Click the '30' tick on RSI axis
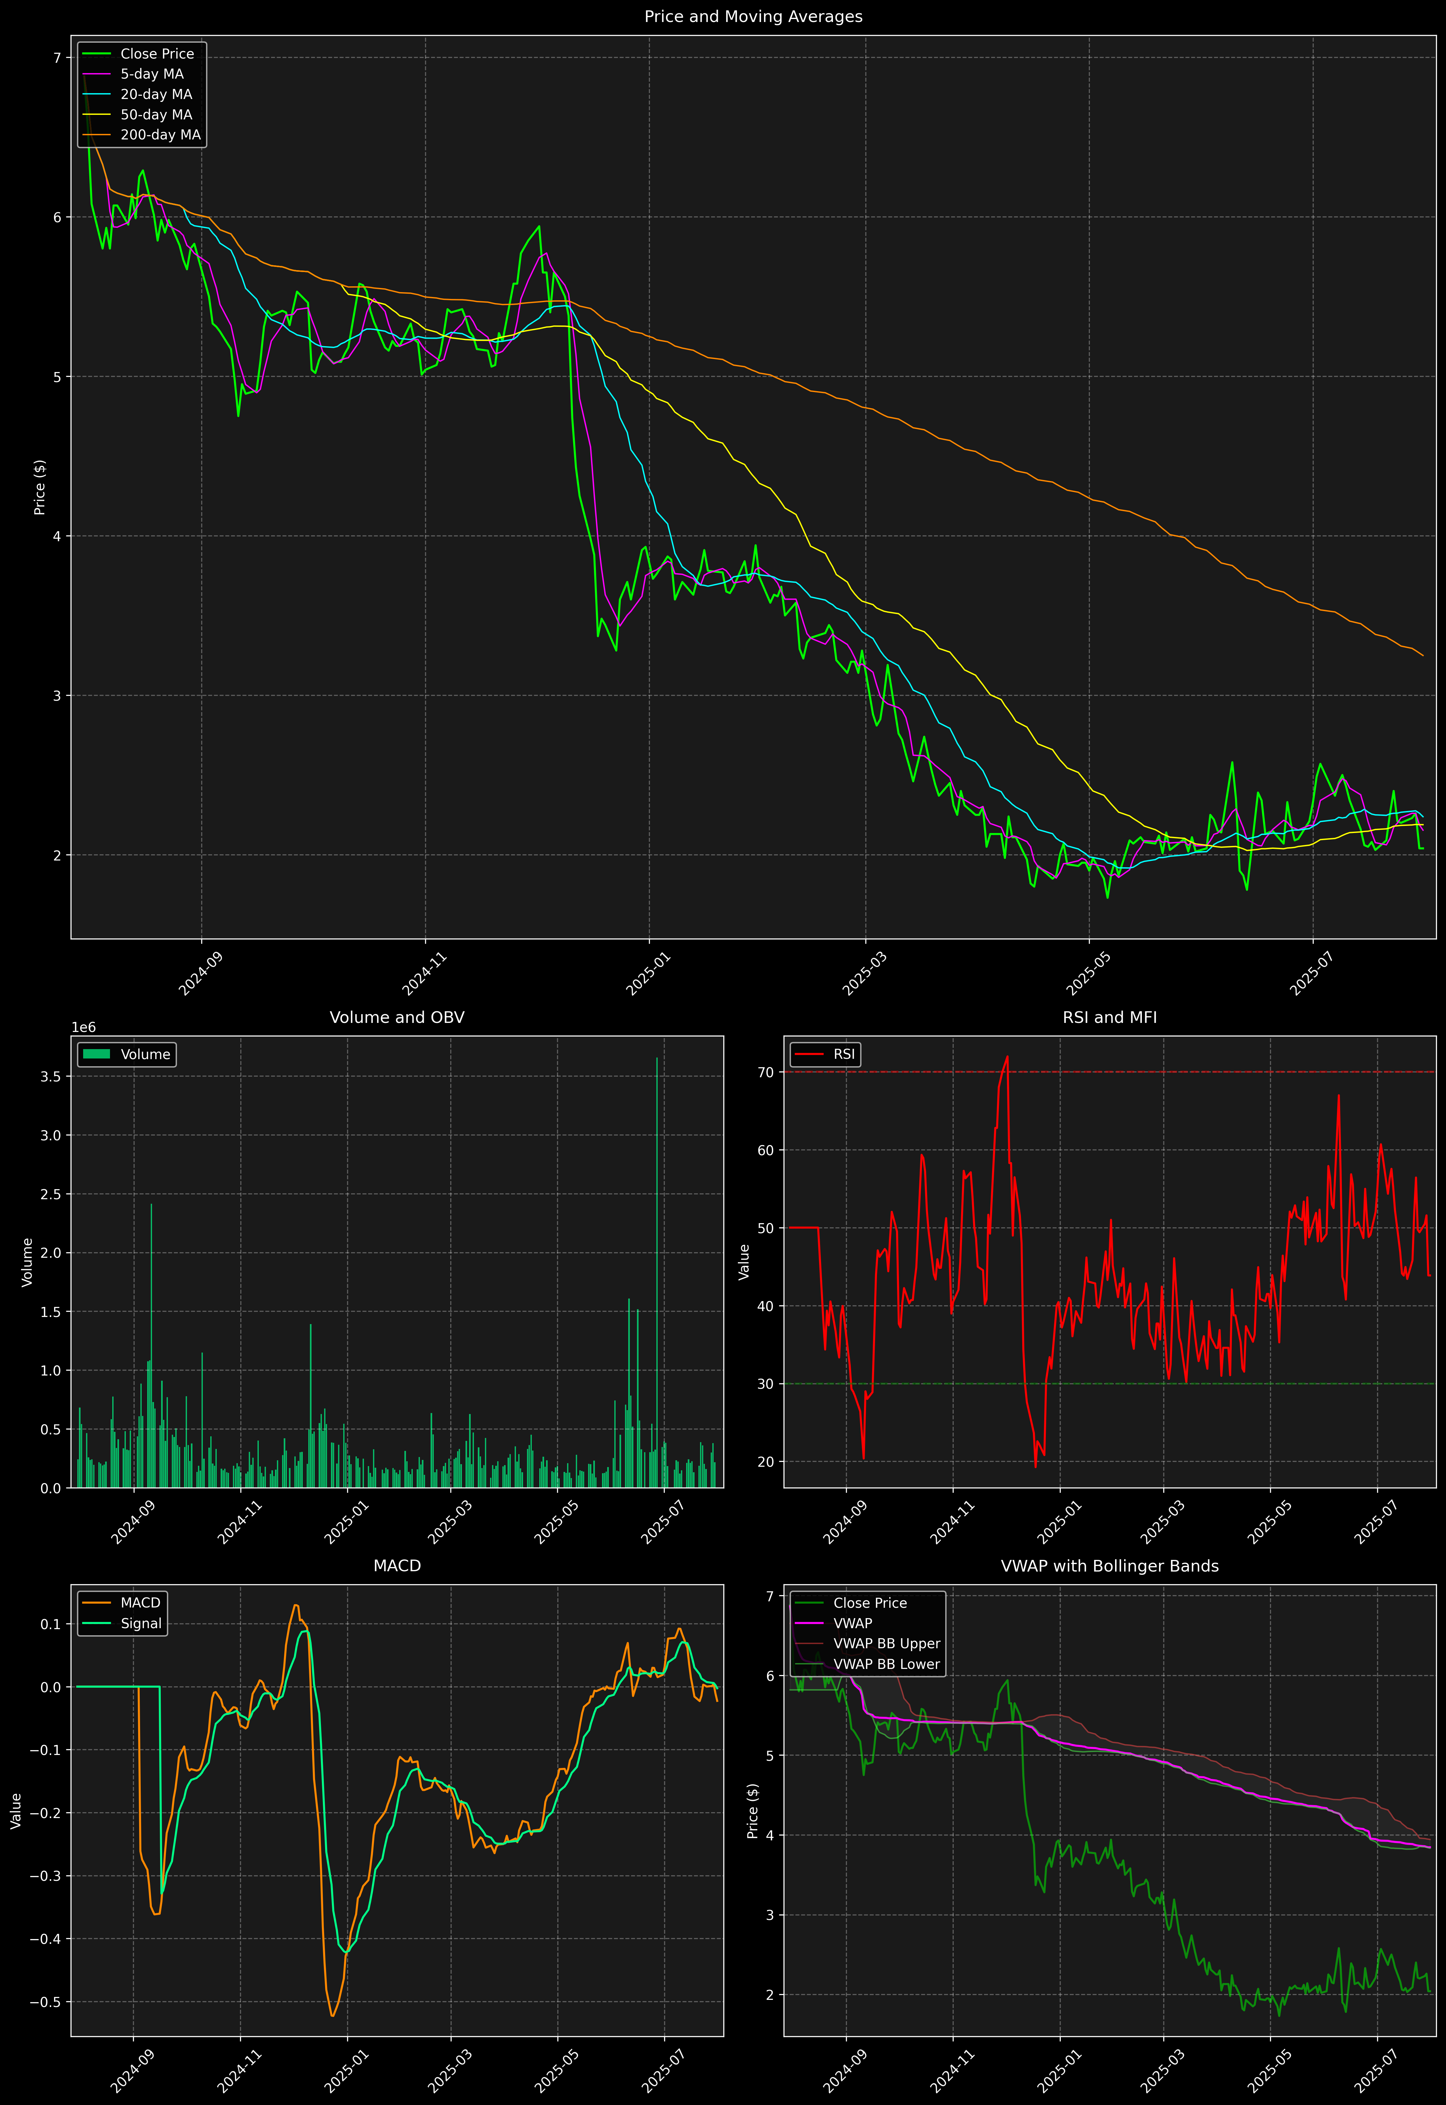 point(766,1384)
